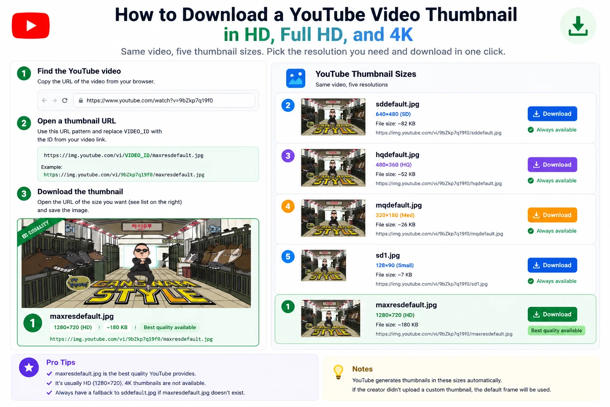Download the maxresdefault.jpg thumbnail

coord(552,314)
